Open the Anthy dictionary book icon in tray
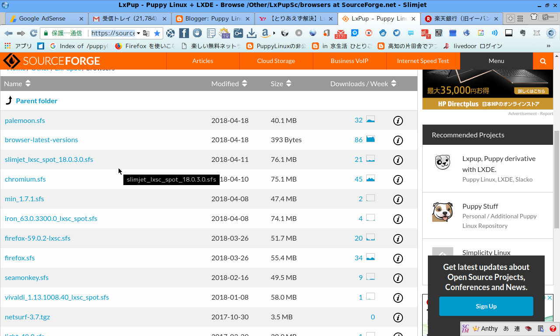 (528, 328)
